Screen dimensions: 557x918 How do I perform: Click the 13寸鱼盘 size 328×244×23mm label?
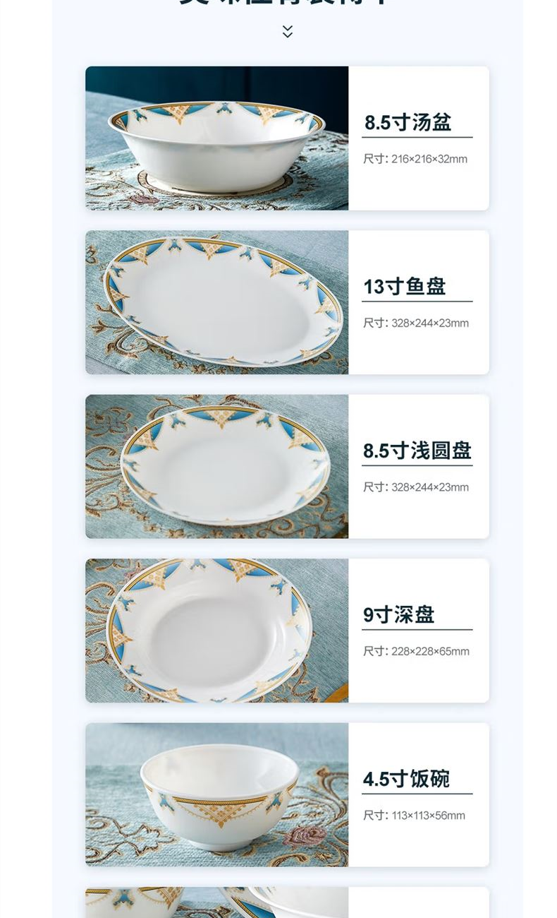(x=416, y=323)
